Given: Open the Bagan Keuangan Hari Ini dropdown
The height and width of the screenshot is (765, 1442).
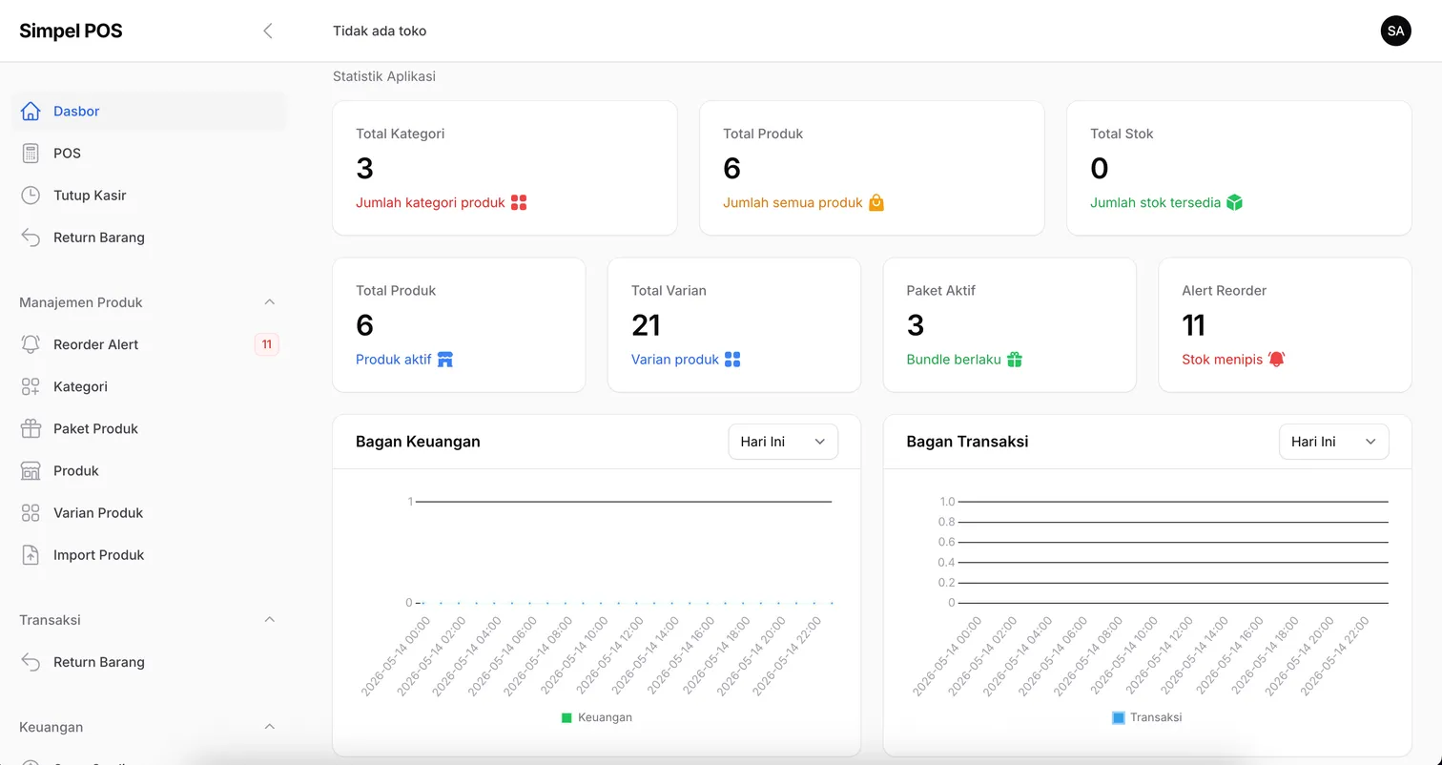Looking at the screenshot, I should (783, 442).
